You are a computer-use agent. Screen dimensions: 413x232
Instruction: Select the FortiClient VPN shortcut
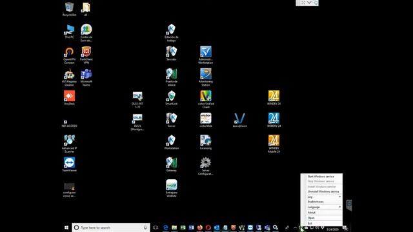(x=86, y=55)
